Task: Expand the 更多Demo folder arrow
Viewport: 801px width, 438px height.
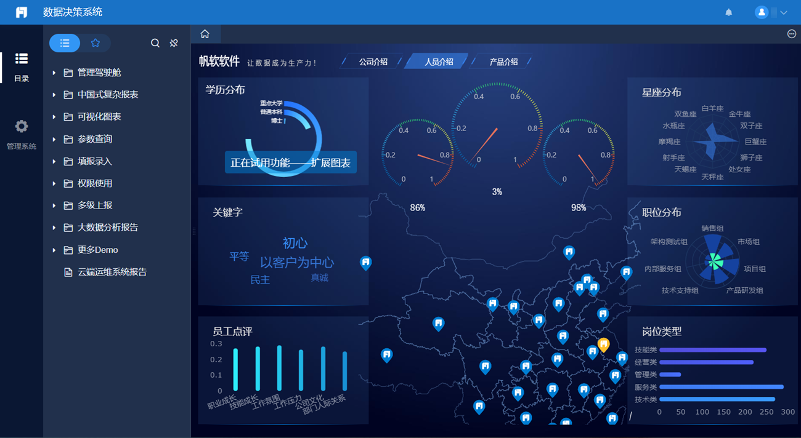Action: click(x=54, y=250)
